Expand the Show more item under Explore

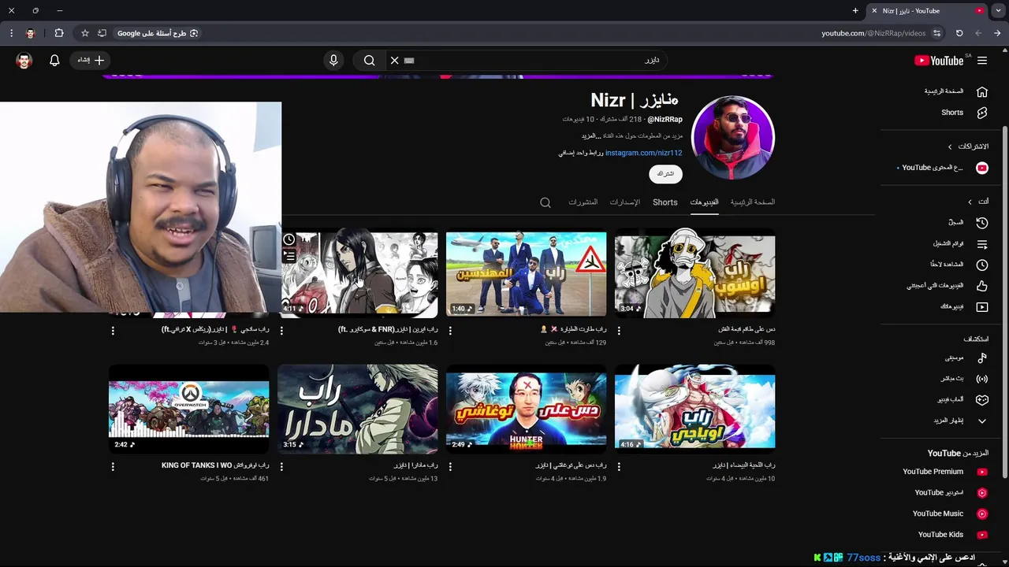[x=959, y=421]
